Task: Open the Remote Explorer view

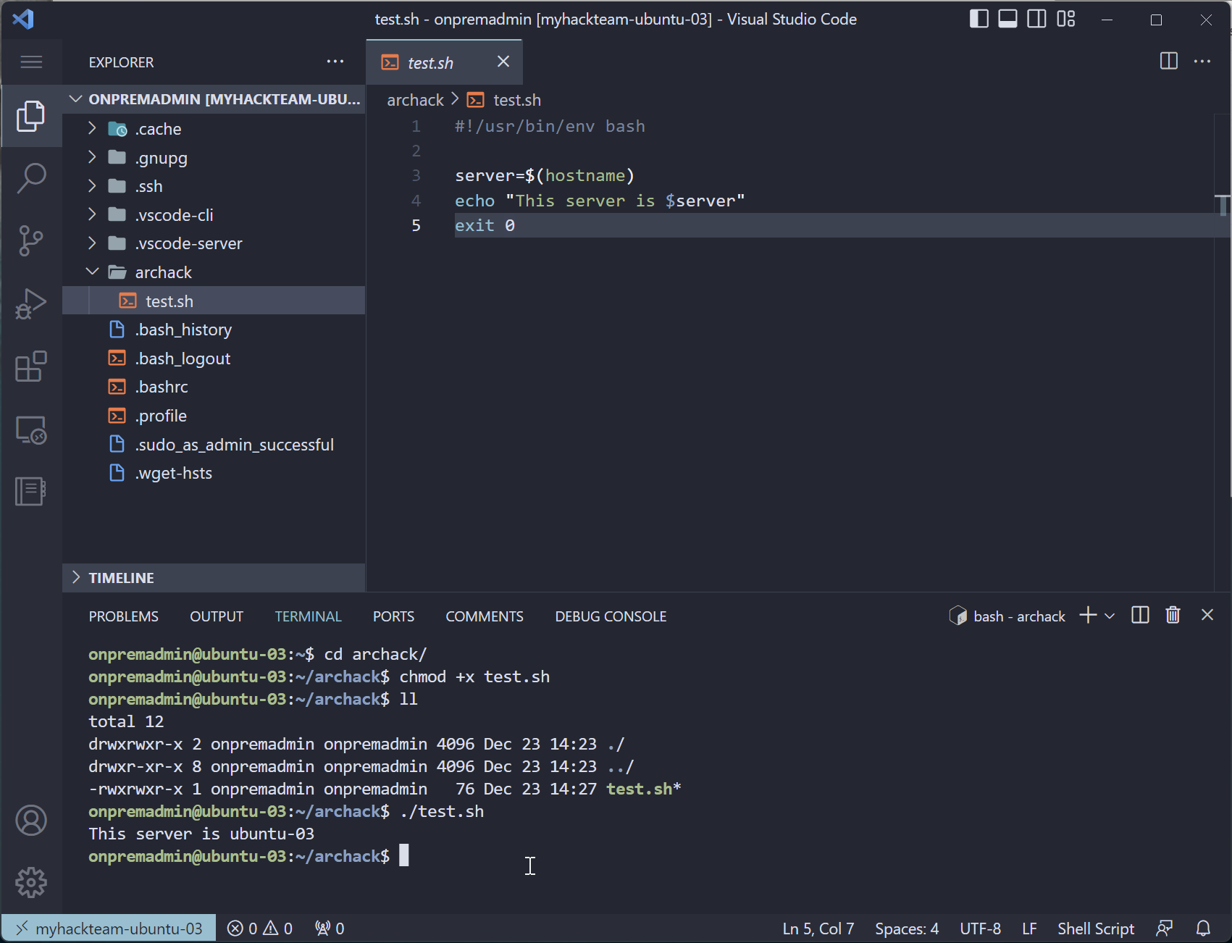Action: coord(31,429)
